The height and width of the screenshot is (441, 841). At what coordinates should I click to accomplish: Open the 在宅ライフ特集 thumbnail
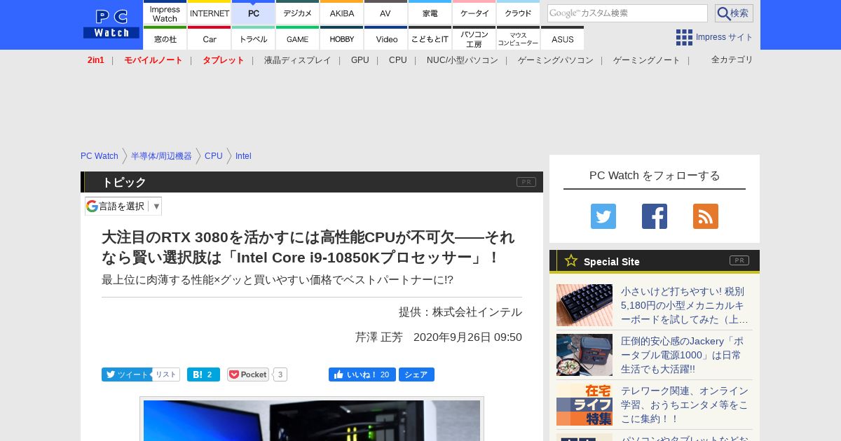pyautogui.click(x=584, y=405)
